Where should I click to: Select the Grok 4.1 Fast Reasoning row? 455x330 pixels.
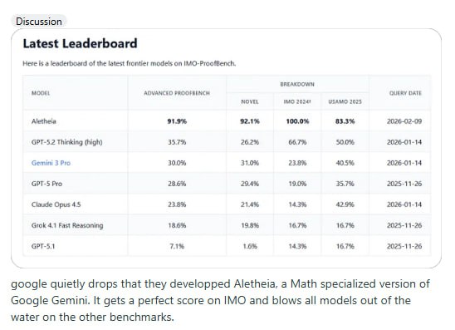click(227, 225)
